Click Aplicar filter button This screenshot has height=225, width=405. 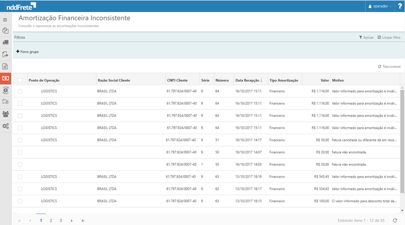pyautogui.click(x=366, y=37)
